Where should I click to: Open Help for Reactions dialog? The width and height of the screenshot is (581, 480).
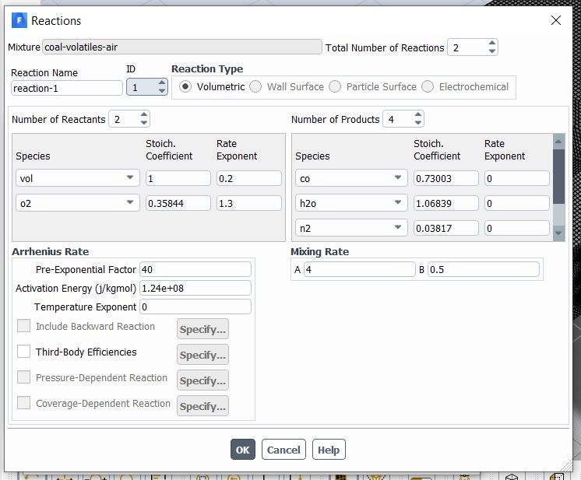point(329,450)
